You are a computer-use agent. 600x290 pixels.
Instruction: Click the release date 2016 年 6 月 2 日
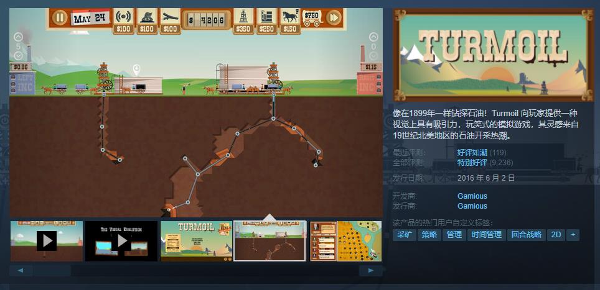[486, 178]
